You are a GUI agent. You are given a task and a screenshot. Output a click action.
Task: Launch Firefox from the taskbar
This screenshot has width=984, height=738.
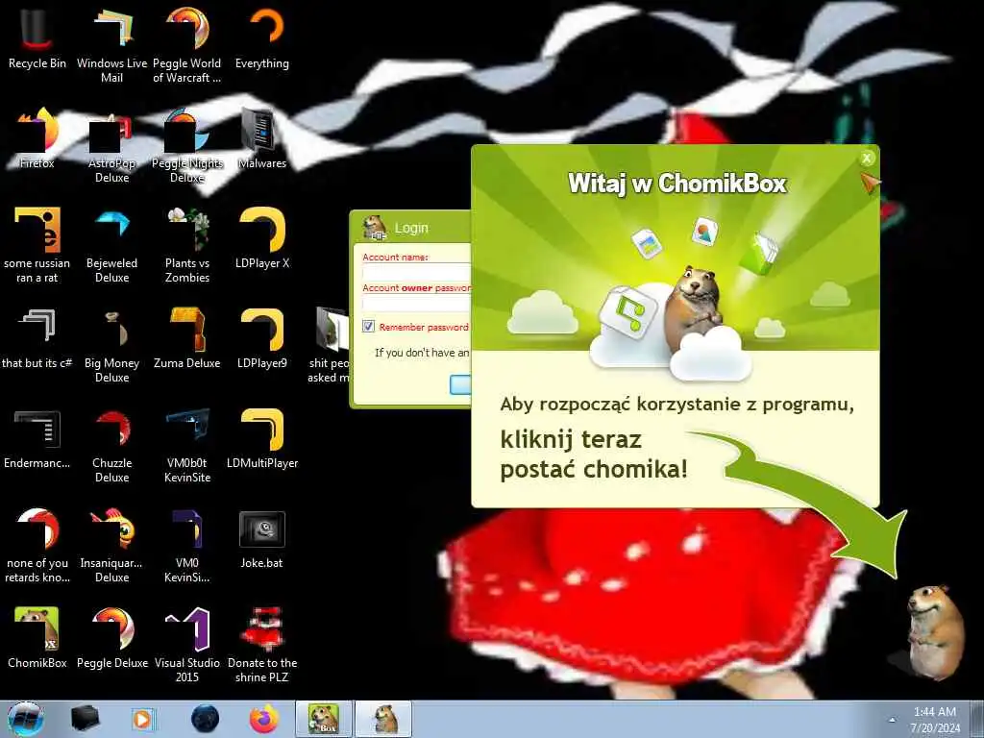[264, 719]
